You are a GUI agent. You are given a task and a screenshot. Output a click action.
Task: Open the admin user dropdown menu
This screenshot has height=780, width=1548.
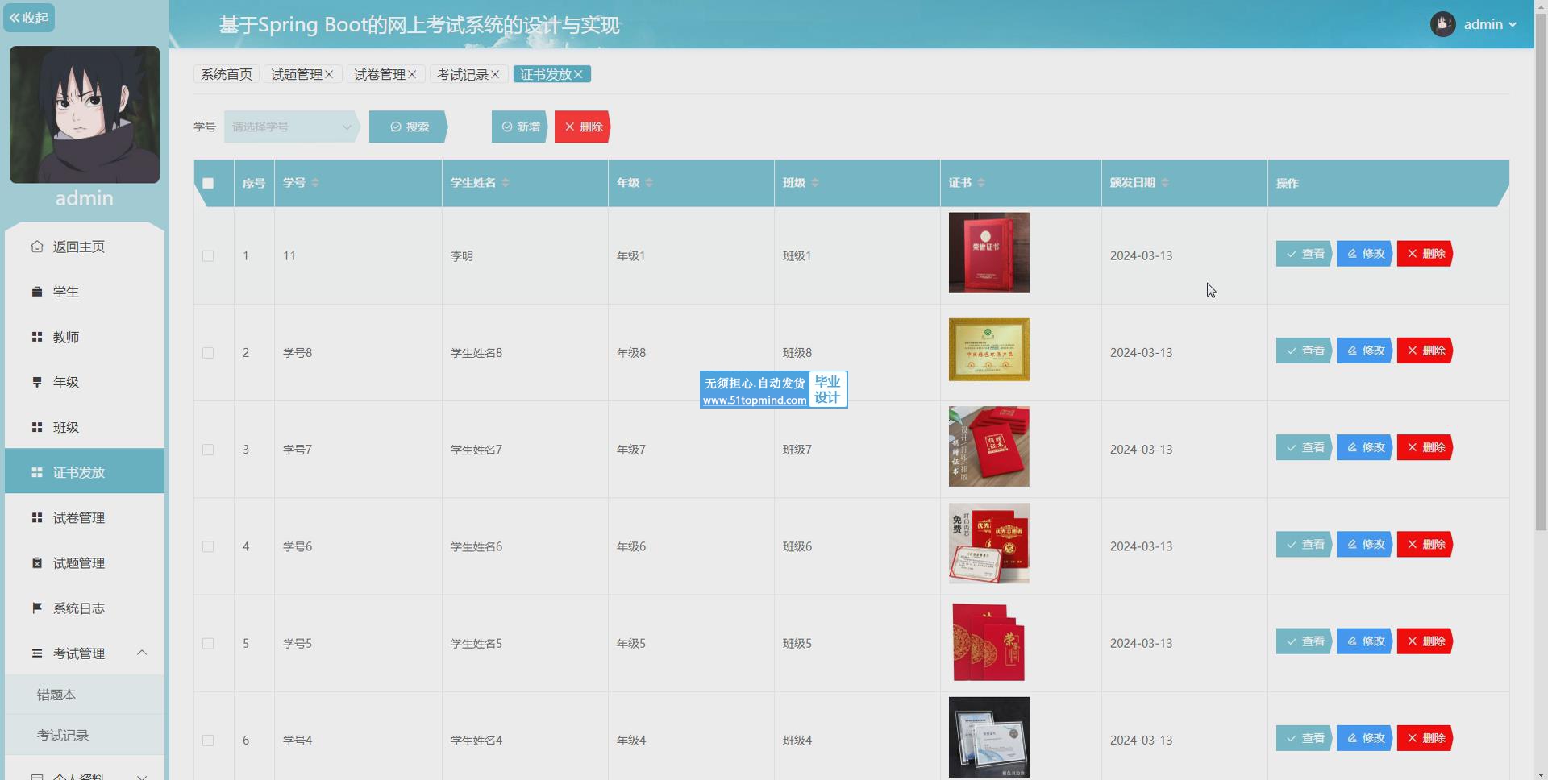tap(1475, 24)
